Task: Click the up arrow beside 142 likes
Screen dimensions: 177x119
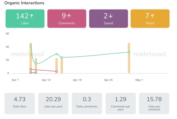Action: [32, 16]
